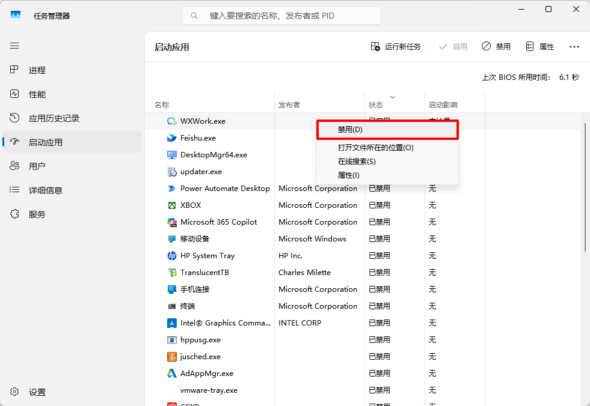The image size is (590, 406).
Task: Click 已禁用 status in the jusched.exe row
Action: click(x=380, y=356)
